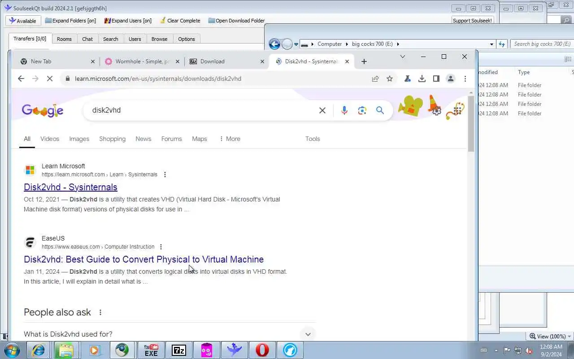The height and width of the screenshot is (359, 574).
Task: Toggle Soulseek Available status button
Action: point(23,21)
